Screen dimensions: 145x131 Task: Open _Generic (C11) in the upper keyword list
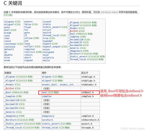[77, 48]
